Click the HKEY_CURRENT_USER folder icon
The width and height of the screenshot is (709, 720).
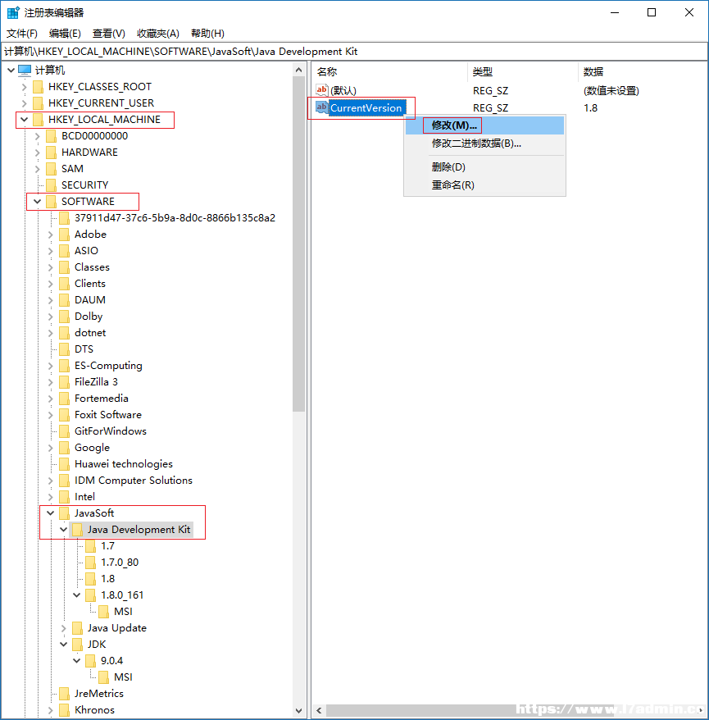click(x=39, y=103)
